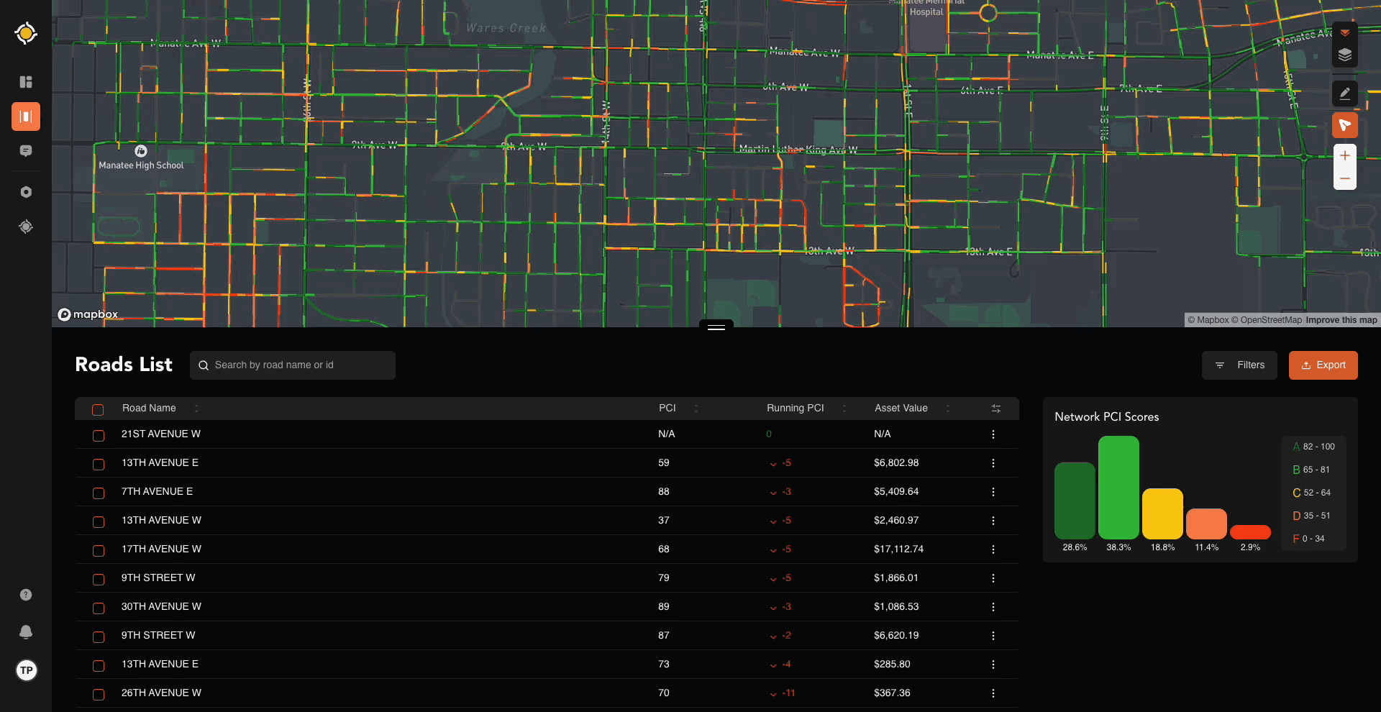The image size is (1381, 712).
Task: Click the zoom in plus button
Action: [x=1344, y=155]
